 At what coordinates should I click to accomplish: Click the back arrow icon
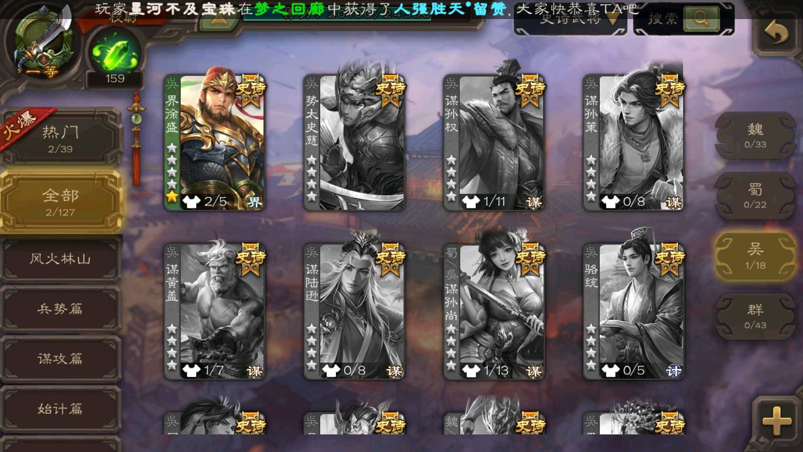(x=776, y=33)
